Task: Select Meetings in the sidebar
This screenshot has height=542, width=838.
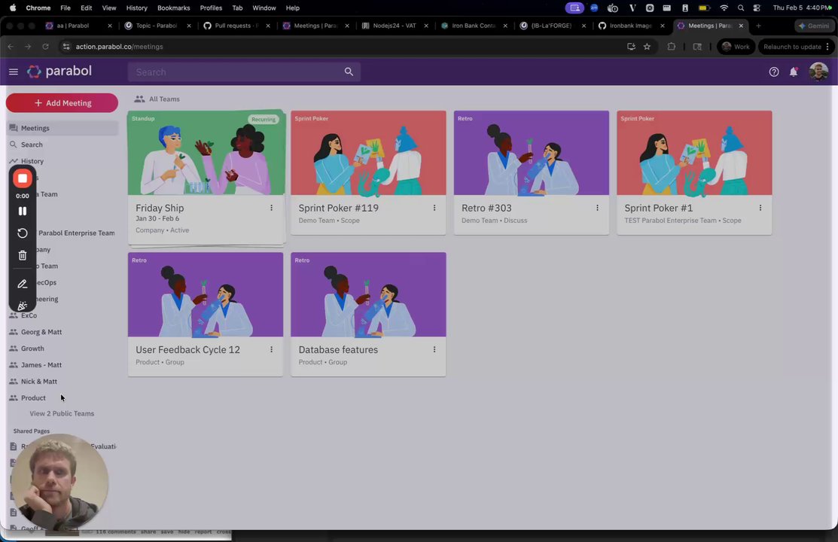Action: click(62, 128)
